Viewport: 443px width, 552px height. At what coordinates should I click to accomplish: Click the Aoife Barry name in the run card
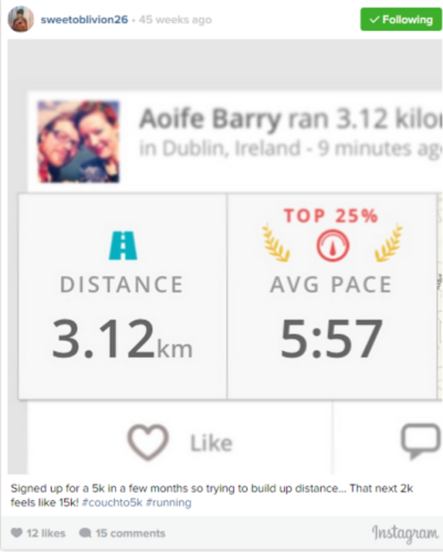pos(209,120)
